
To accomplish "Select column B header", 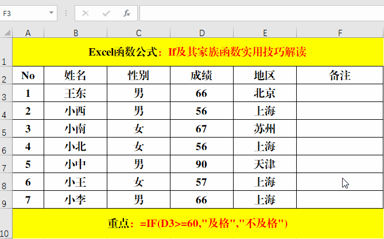I will coord(75,33).
